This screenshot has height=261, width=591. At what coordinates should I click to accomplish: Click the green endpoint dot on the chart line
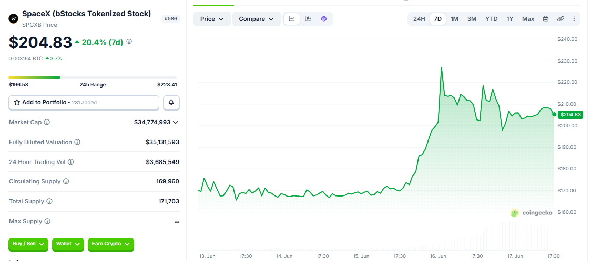tap(554, 114)
